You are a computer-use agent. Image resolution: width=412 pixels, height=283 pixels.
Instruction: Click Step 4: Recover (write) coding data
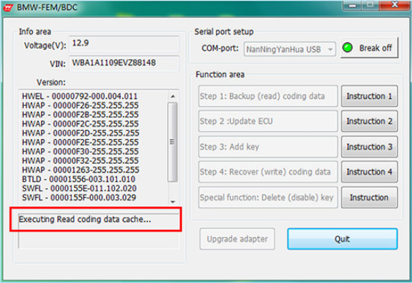(268, 172)
